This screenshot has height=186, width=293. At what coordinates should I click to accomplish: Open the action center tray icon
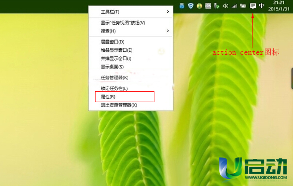pyautogui.click(x=253, y=6)
